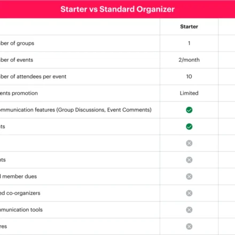
Task: Click the attendees per event row label
Action: pyautogui.click(x=33, y=76)
